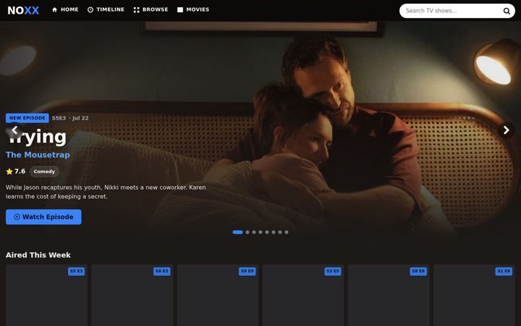Open the Home menu item

click(x=65, y=9)
